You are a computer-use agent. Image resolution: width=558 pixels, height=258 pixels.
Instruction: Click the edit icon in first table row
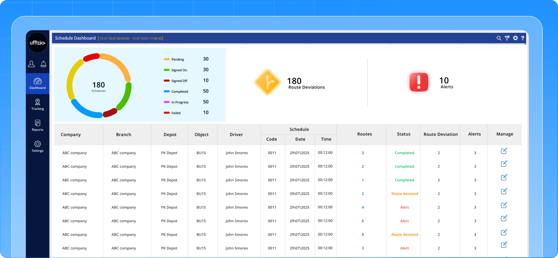point(504,151)
